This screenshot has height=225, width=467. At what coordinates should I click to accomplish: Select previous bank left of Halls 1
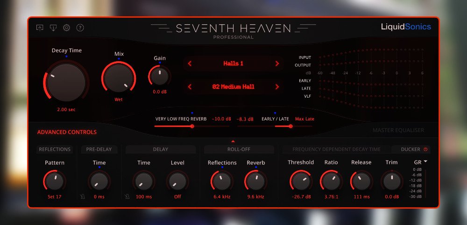[x=190, y=63]
